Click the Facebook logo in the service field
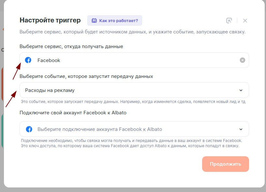Viewport: 266px width, 192px height. coord(28,60)
